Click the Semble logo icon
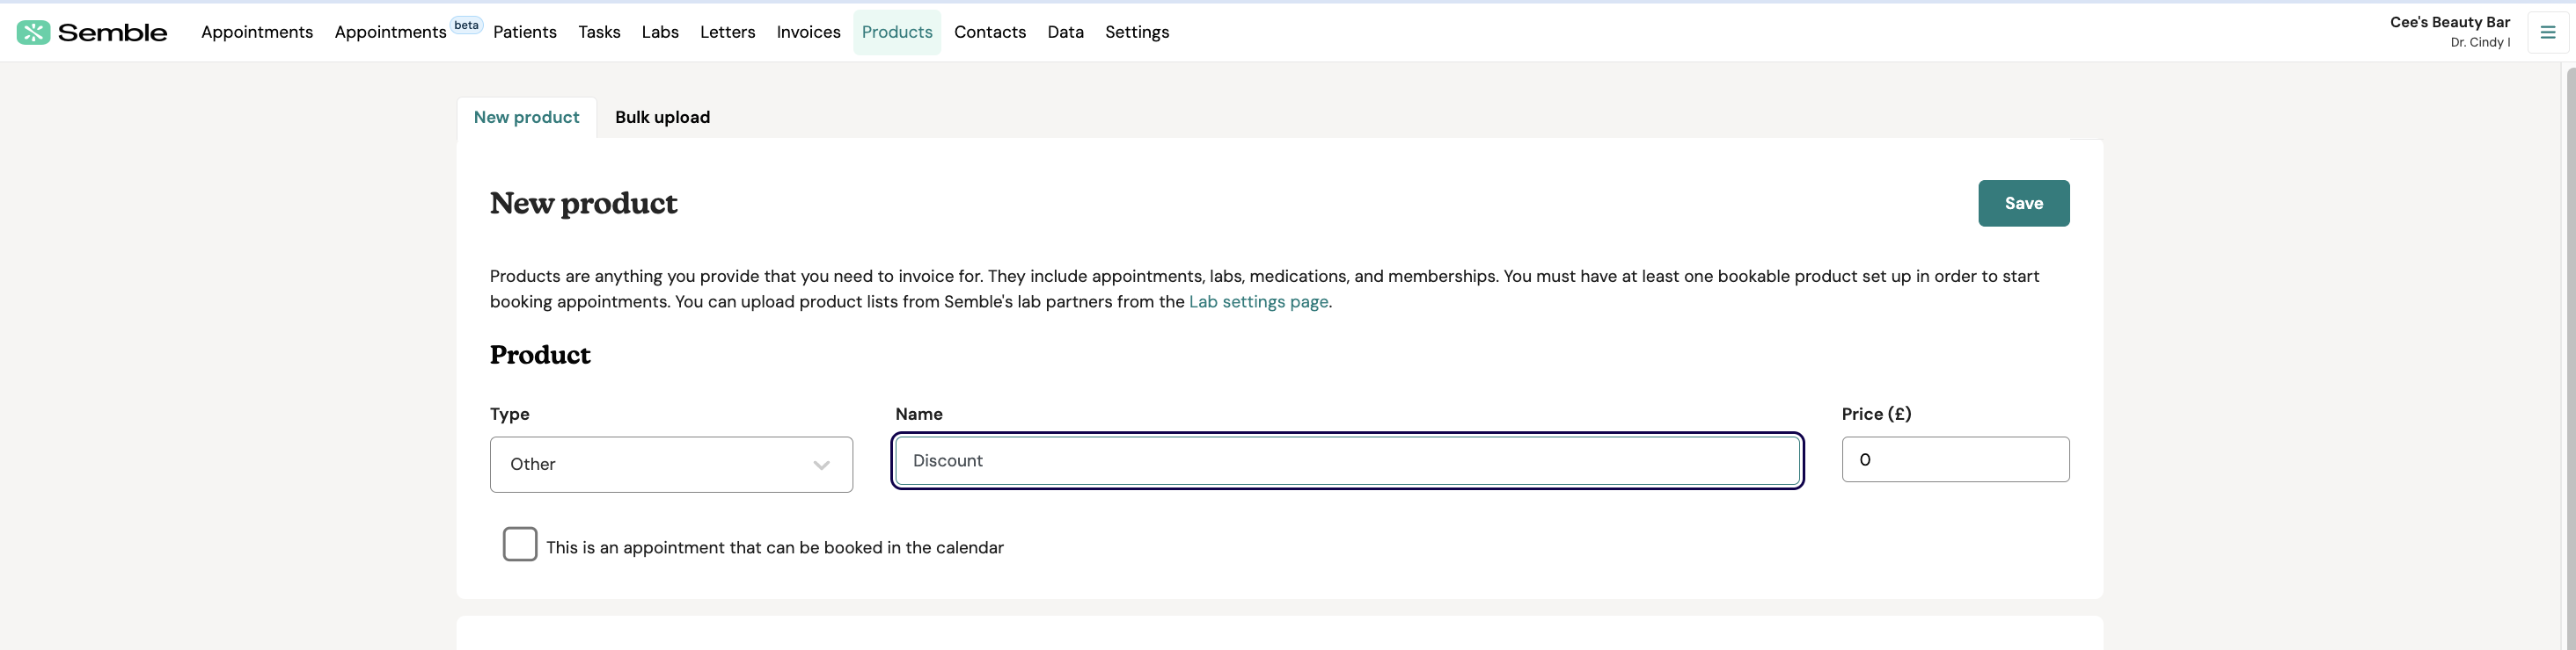This screenshot has width=2576, height=650. 33,32
